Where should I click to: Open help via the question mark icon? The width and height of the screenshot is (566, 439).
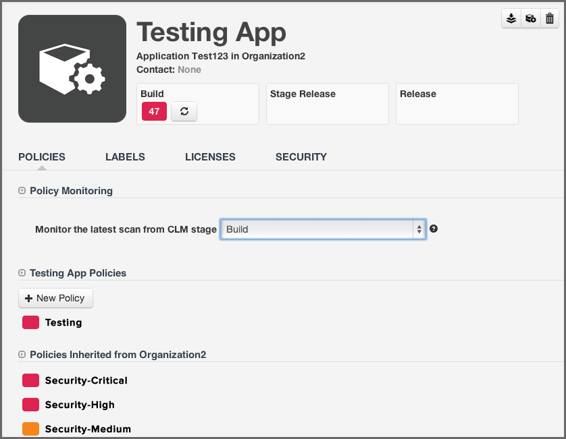pyautogui.click(x=433, y=229)
